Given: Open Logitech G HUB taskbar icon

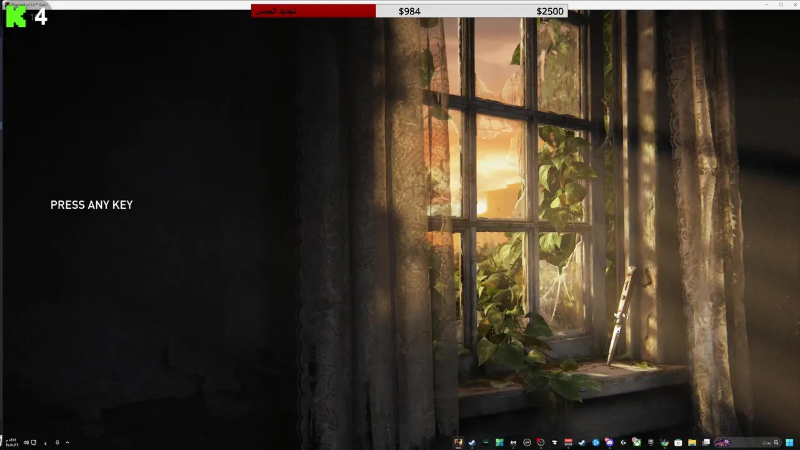Looking at the screenshot, I should 623,442.
